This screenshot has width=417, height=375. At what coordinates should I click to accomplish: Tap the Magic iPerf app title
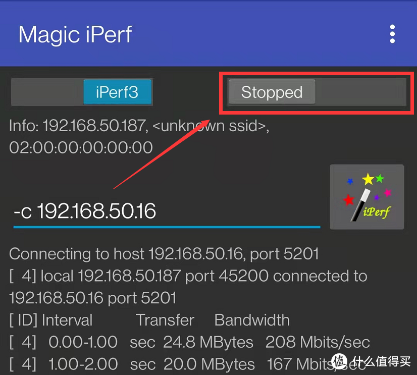click(75, 34)
